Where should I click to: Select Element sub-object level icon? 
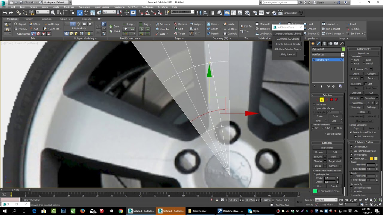tap(336, 100)
